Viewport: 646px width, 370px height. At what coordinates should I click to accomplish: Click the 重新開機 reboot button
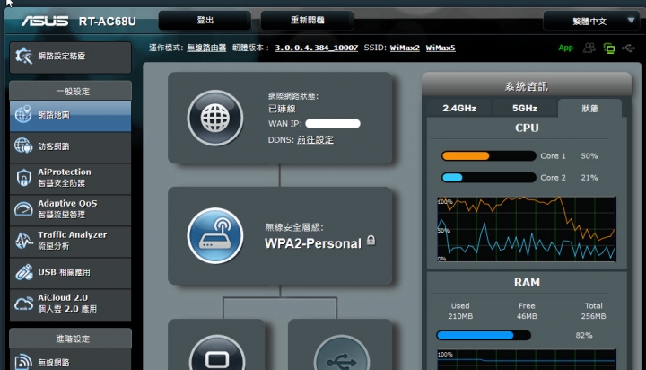pos(308,21)
